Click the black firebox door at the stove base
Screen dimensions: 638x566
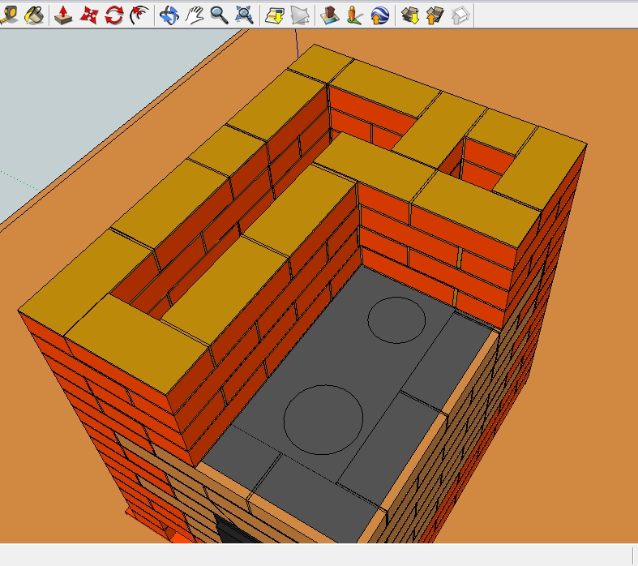(x=229, y=531)
